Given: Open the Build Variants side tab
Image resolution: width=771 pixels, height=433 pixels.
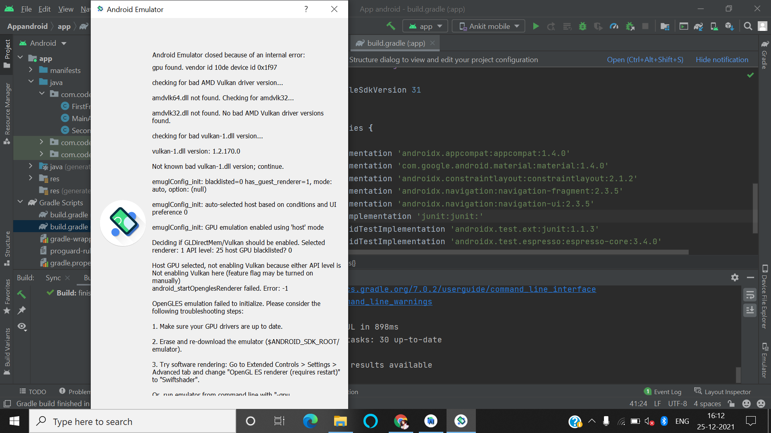Looking at the screenshot, I should pyautogui.click(x=7, y=352).
